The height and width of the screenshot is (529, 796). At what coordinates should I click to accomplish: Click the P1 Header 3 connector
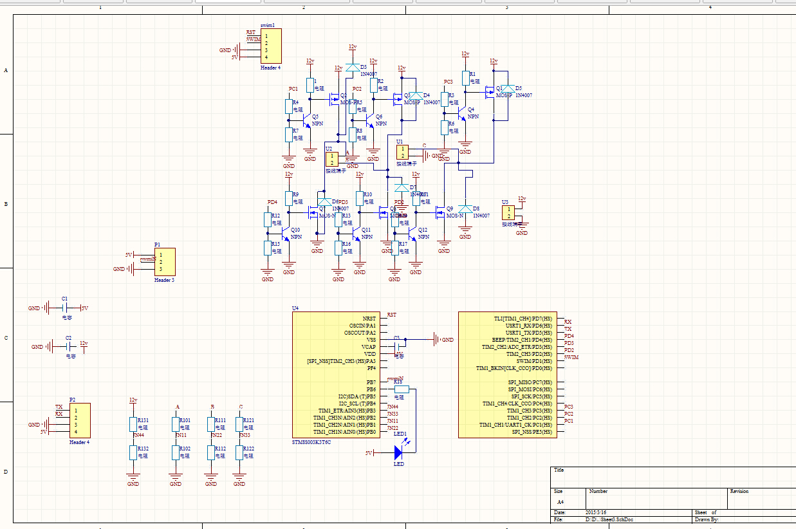pos(164,262)
